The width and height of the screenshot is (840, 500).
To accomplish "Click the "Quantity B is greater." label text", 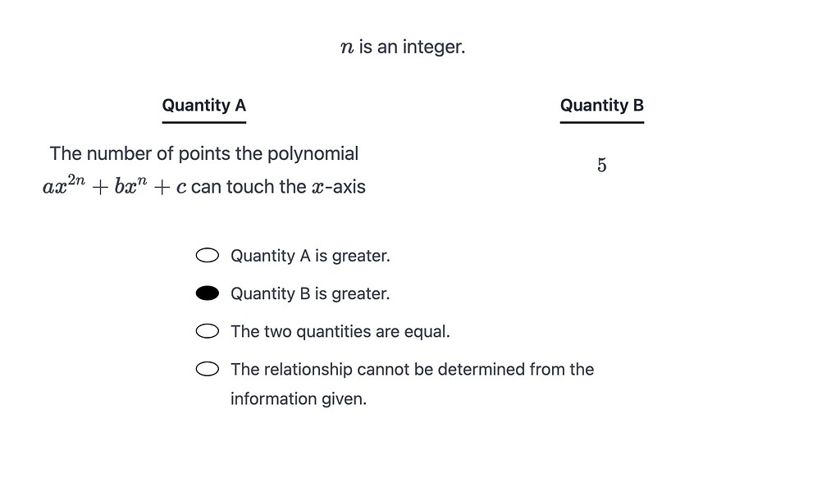I will (x=310, y=293).
